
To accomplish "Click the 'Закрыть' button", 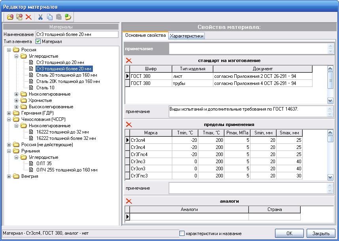I will 321,233.
